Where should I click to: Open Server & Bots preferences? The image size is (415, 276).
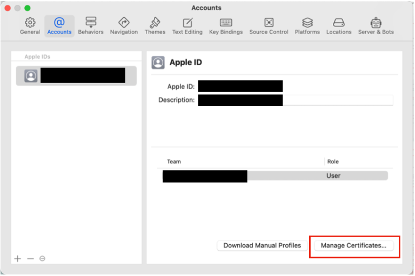pyautogui.click(x=376, y=25)
